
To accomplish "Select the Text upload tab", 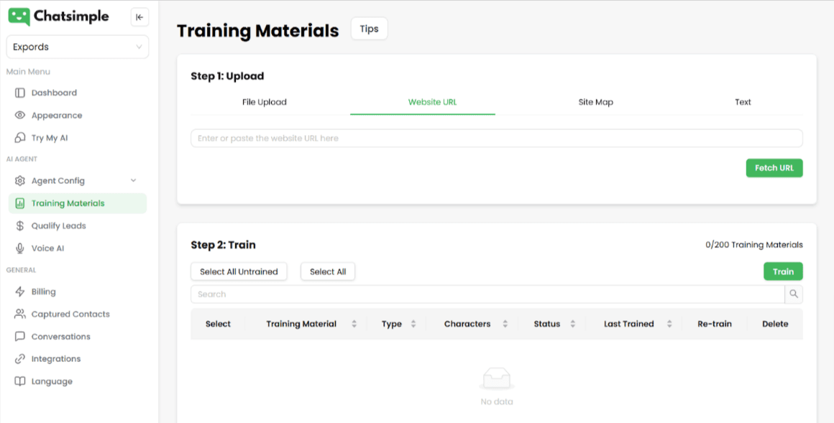I will tap(743, 102).
